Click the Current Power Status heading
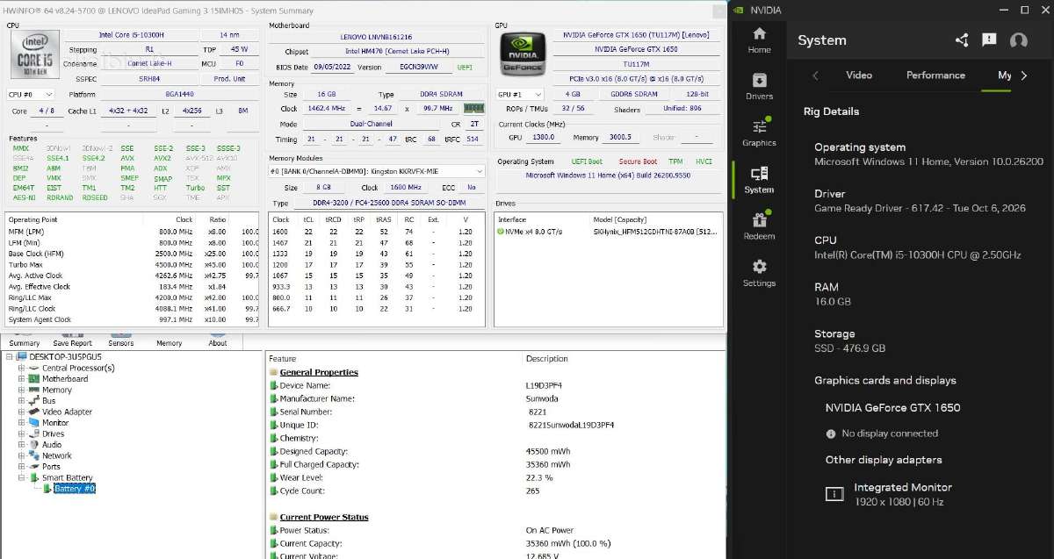The height and width of the screenshot is (559, 1054). point(324,517)
